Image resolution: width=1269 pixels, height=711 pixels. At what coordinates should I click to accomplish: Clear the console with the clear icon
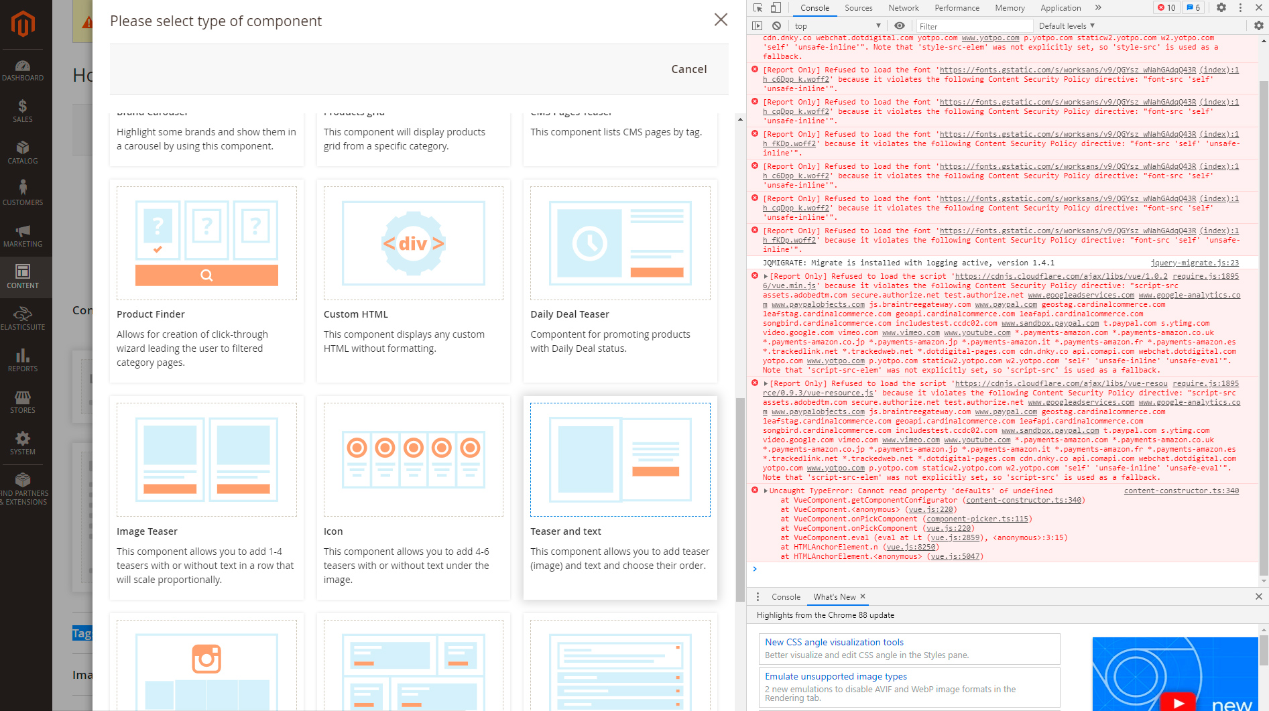[777, 25]
